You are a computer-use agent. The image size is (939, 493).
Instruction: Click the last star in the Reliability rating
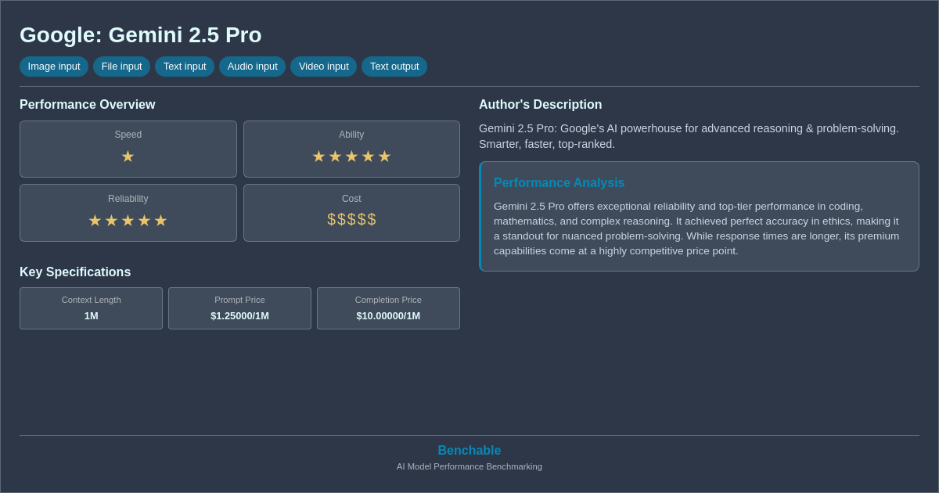pyautogui.click(x=161, y=221)
